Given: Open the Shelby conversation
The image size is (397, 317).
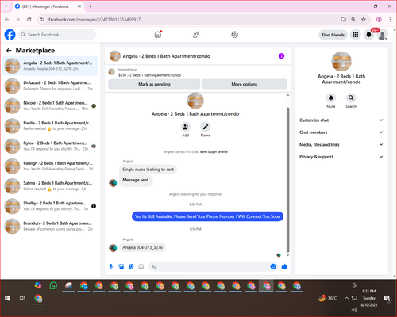Looking at the screenshot, I should 50,206.
